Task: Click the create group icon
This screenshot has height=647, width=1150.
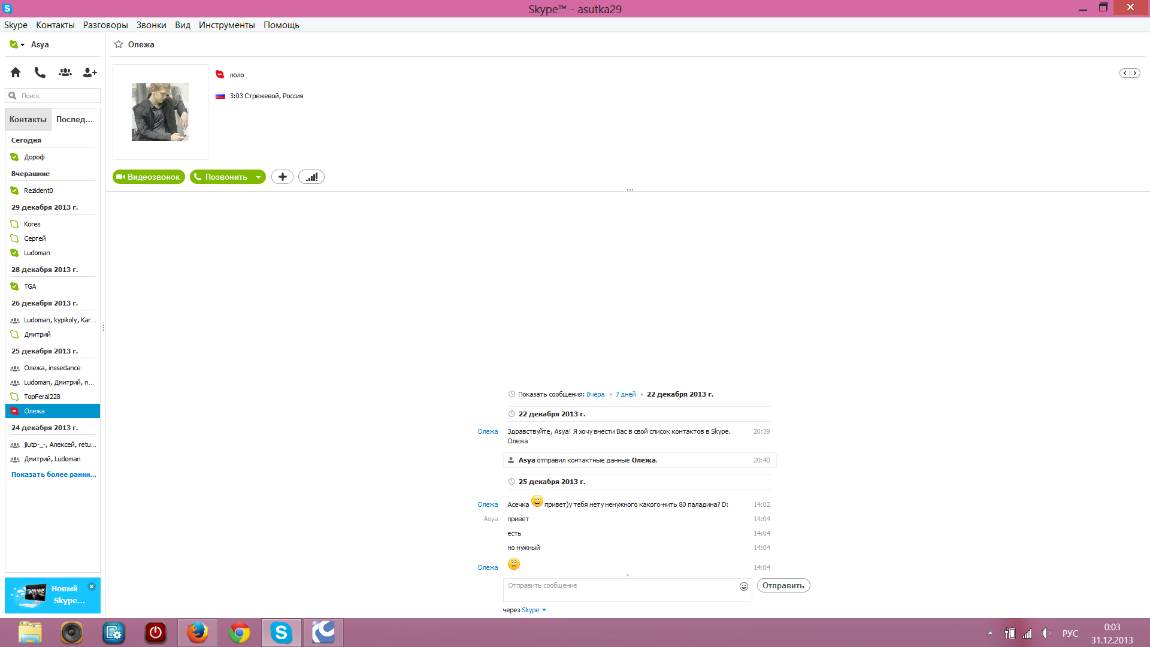Action: pos(65,72)
